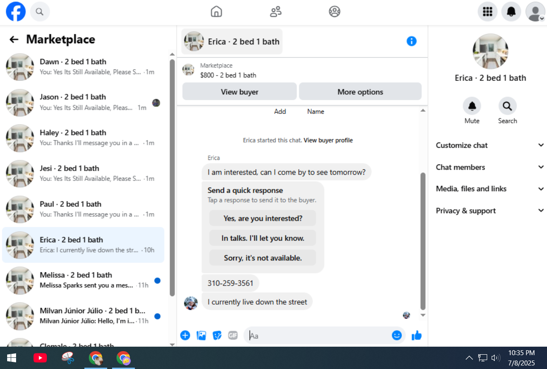The image size is (547, 369).
Task: Click the blue unread dot on Milvan's row
Action: [x=157, y=316]
